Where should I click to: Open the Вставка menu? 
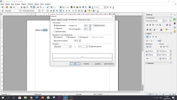click(17, 4)
